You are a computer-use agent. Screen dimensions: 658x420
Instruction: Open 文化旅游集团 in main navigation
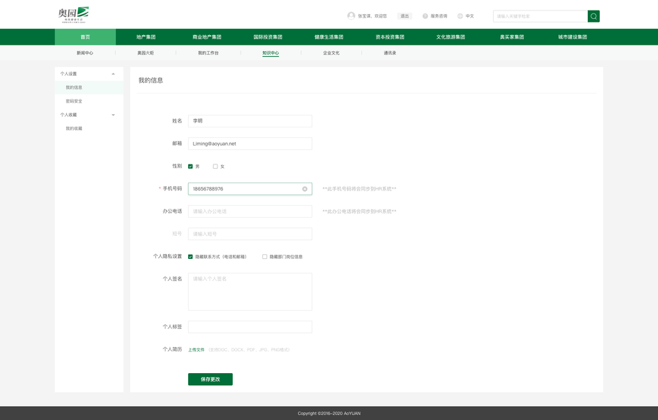(450, 37)
